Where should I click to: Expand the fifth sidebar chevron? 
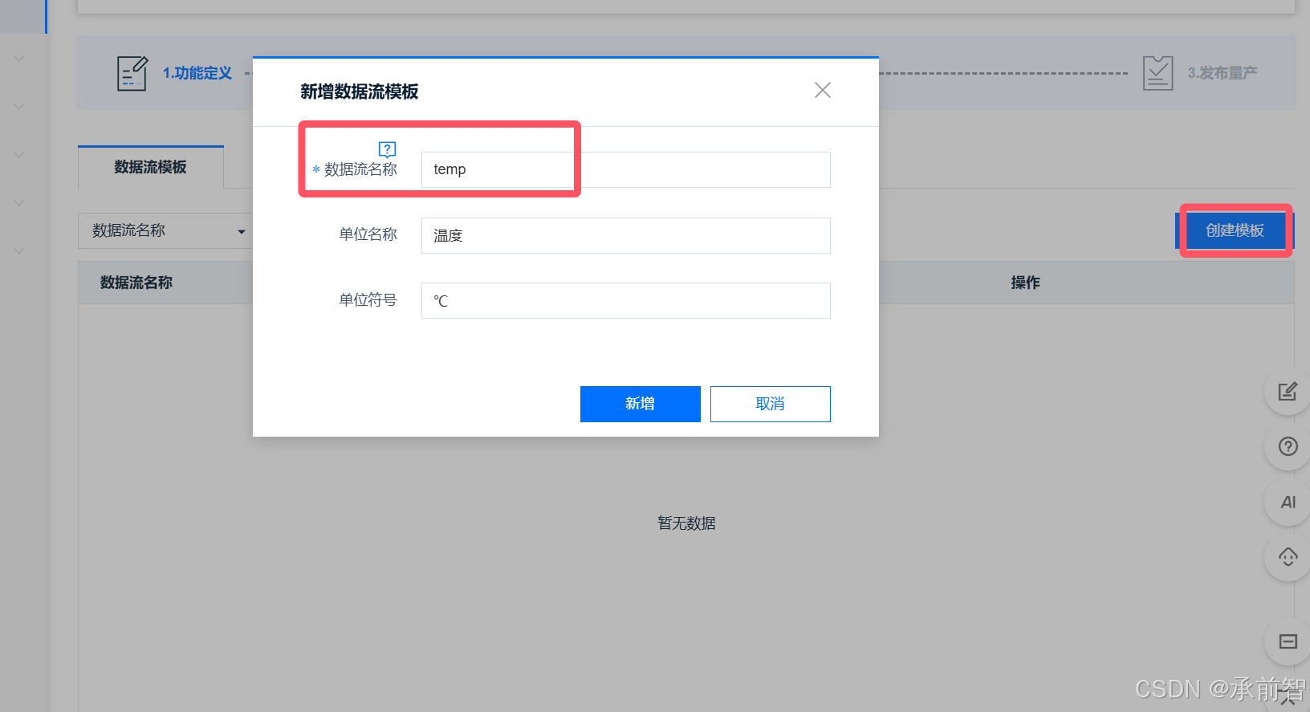tap(18, 250)
